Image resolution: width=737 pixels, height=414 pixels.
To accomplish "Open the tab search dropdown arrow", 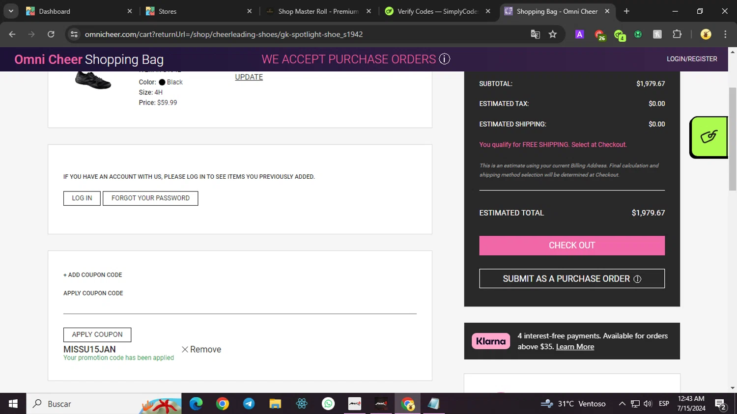I will click(x=11, y=11).
